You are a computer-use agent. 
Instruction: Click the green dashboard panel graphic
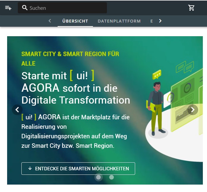pyautogui.click(x=187, y=100)
